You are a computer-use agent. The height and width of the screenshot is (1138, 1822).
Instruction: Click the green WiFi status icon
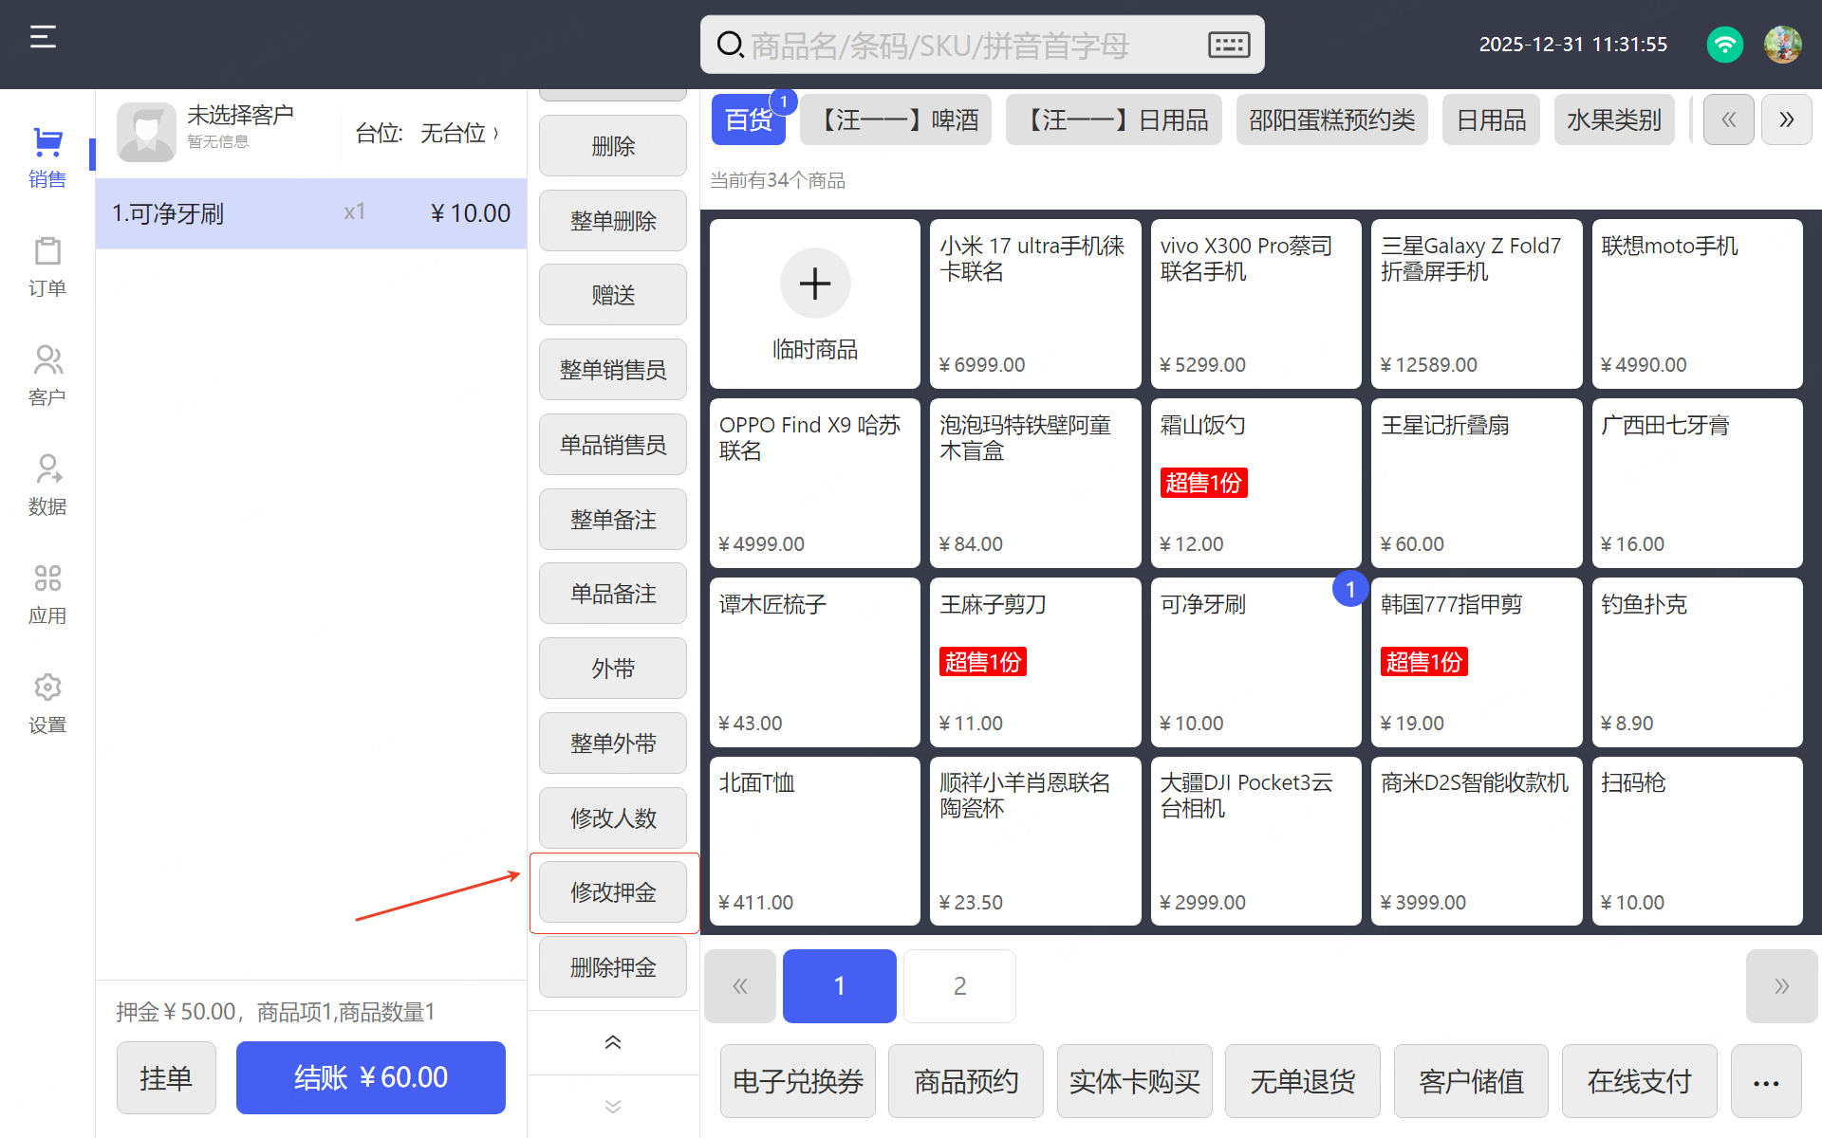pos(1724,45)
